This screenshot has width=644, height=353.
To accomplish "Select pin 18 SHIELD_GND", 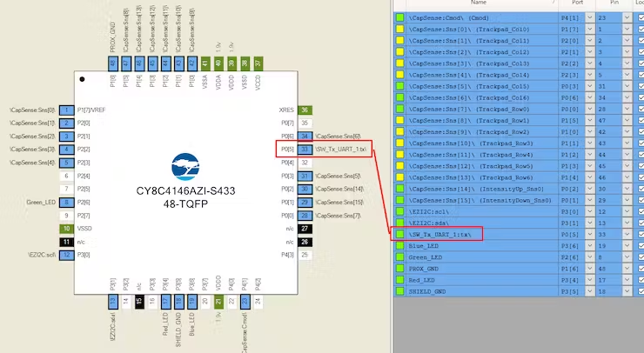I will (178, 302).
